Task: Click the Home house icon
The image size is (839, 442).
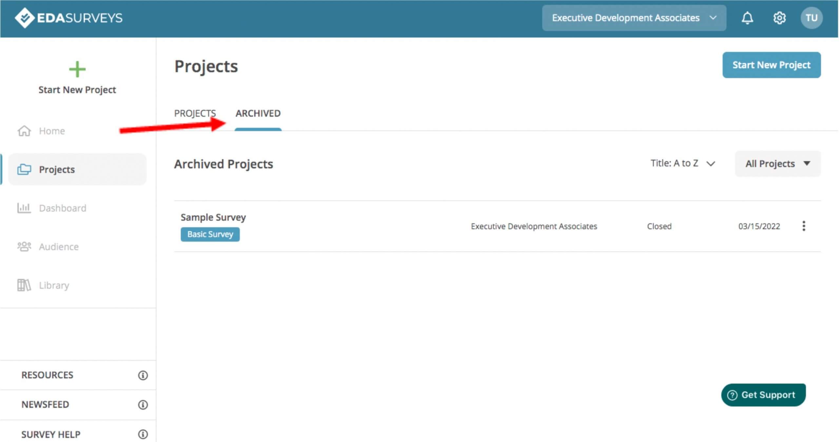Action: click(x=24, y=131)
